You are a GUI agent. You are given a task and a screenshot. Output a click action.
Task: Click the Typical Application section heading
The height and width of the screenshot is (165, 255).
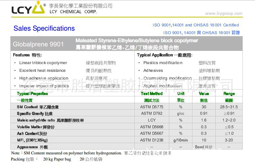(164, 55)
